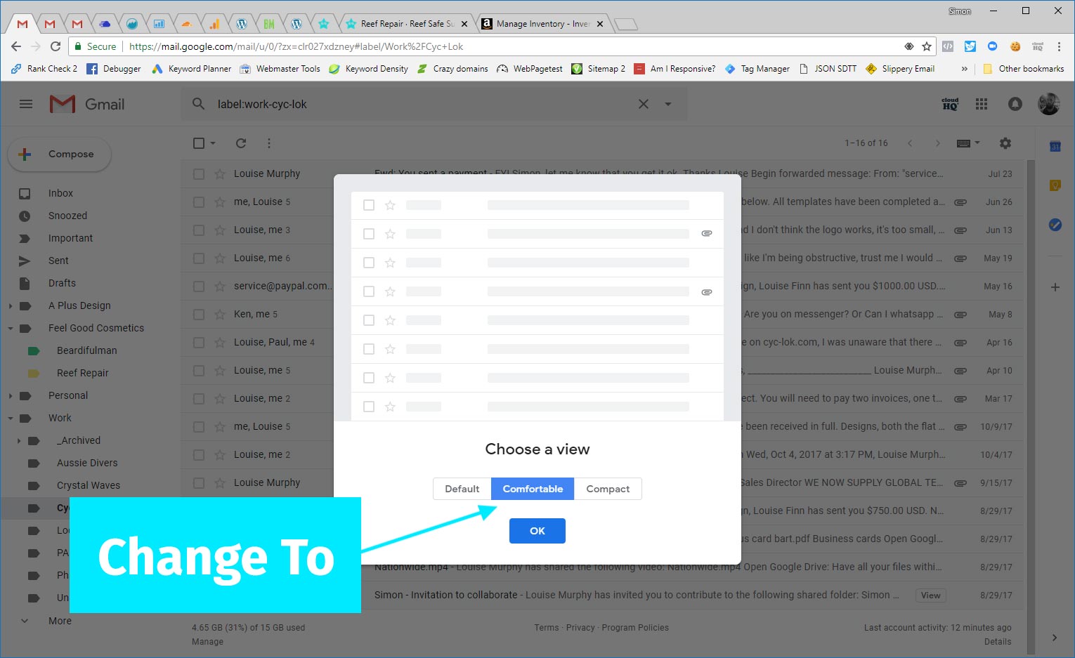Click the plus icon to get add-ons
The width and height of the screenshot is (1075, 658).
click(1055, 287)
